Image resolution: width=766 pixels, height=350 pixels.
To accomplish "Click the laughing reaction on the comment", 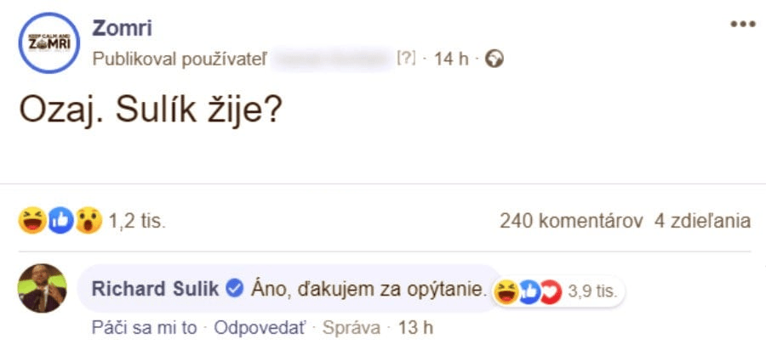I will coord(507,292).
